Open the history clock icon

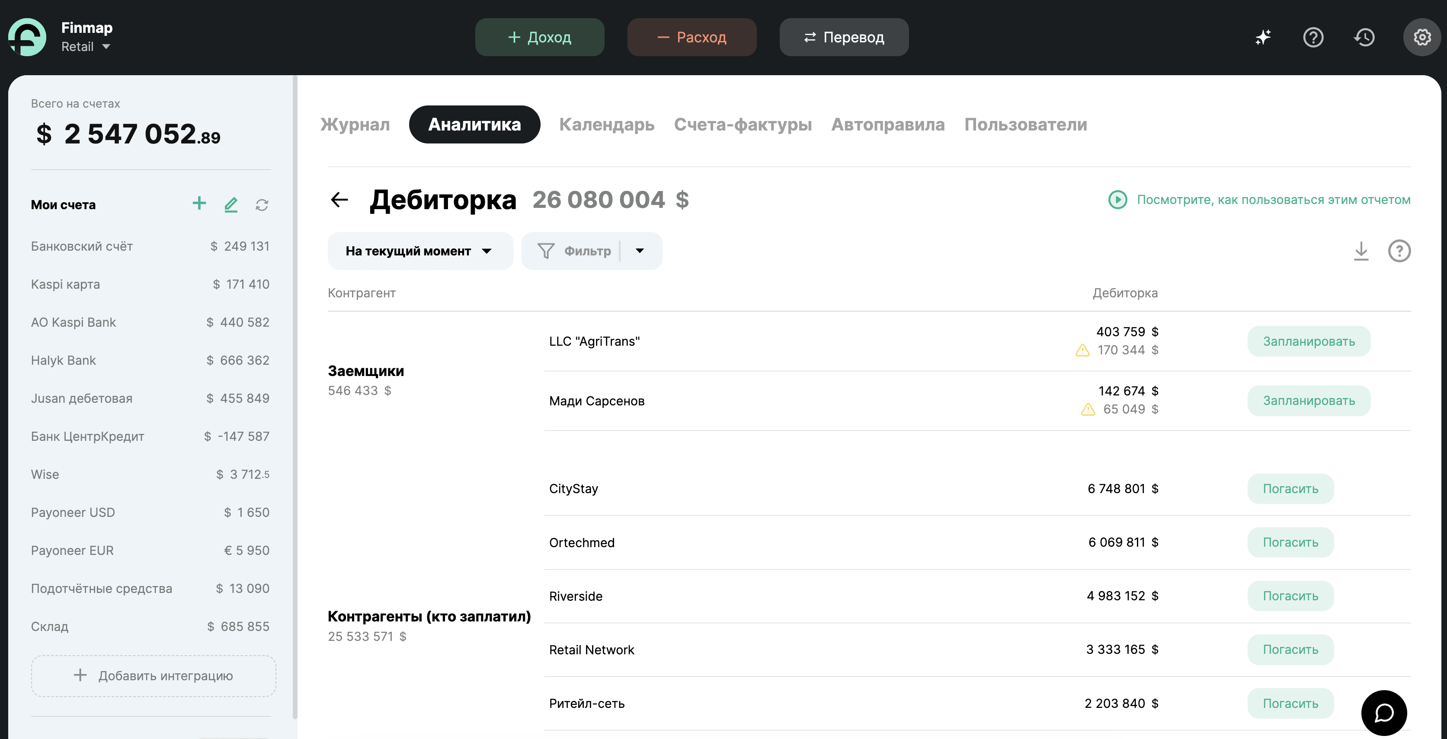(1364, 37)
